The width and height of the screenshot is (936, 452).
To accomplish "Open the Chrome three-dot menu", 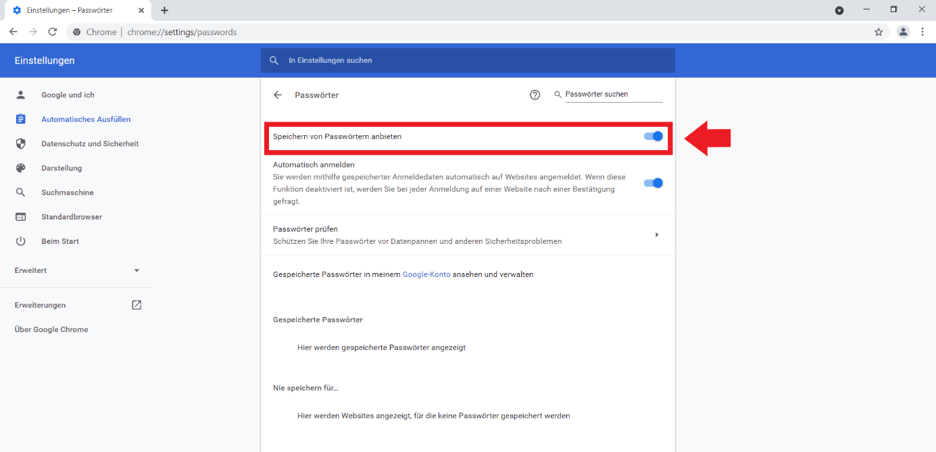I will coord(922,32).
